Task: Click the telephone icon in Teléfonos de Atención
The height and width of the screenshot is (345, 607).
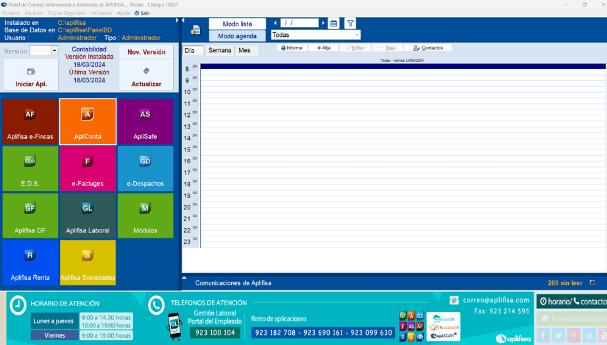Action: coord(157,305)
